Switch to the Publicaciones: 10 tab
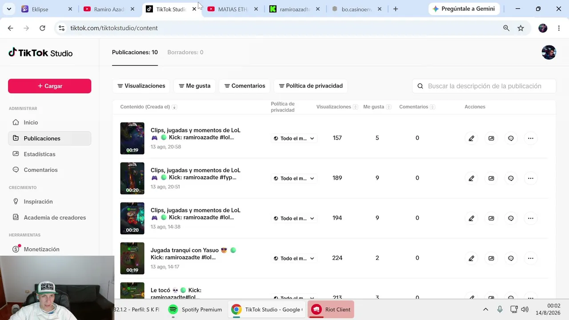Viewport: 569px width, 320px height. point(135,52)
